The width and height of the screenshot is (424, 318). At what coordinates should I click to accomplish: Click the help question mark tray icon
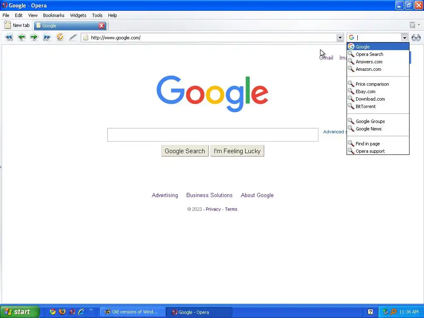click(370, 312)
